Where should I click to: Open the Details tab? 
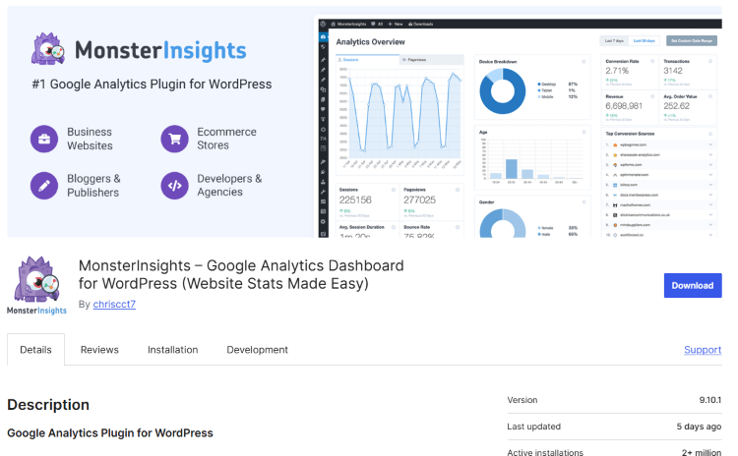click(35, 350)
